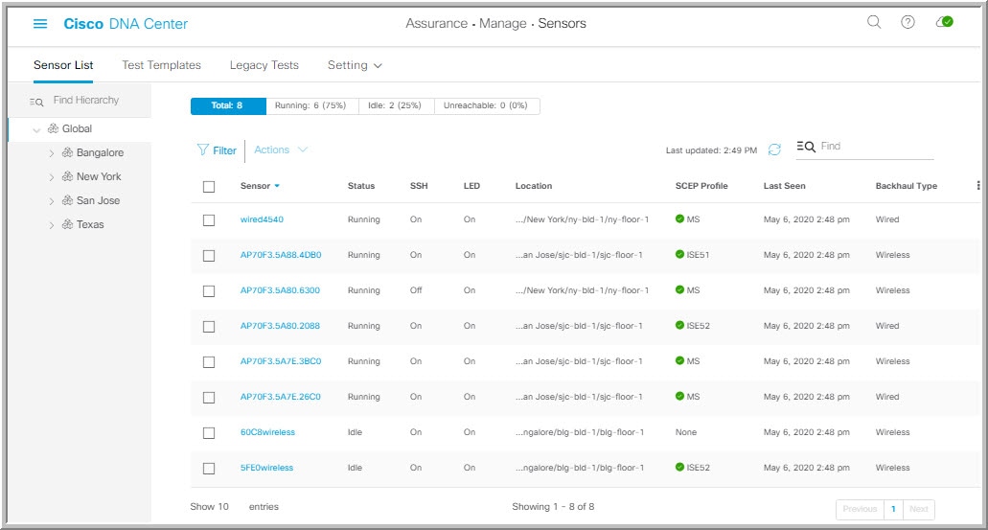Open the help question mark icon
This screenshot has height=530, width=988.
click(x=908, y=23)
